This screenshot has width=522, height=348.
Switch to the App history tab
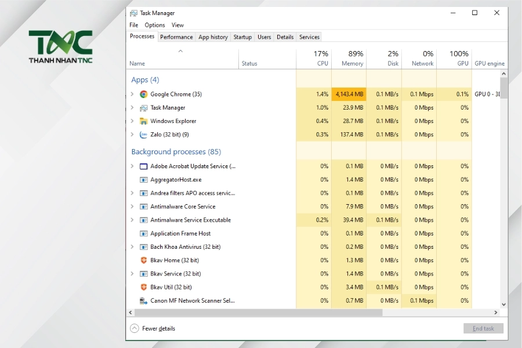point(213,37)
